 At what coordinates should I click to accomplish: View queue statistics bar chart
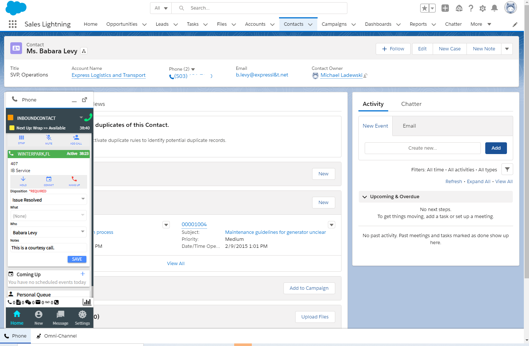pyautogui.click(x=87, y=302)
